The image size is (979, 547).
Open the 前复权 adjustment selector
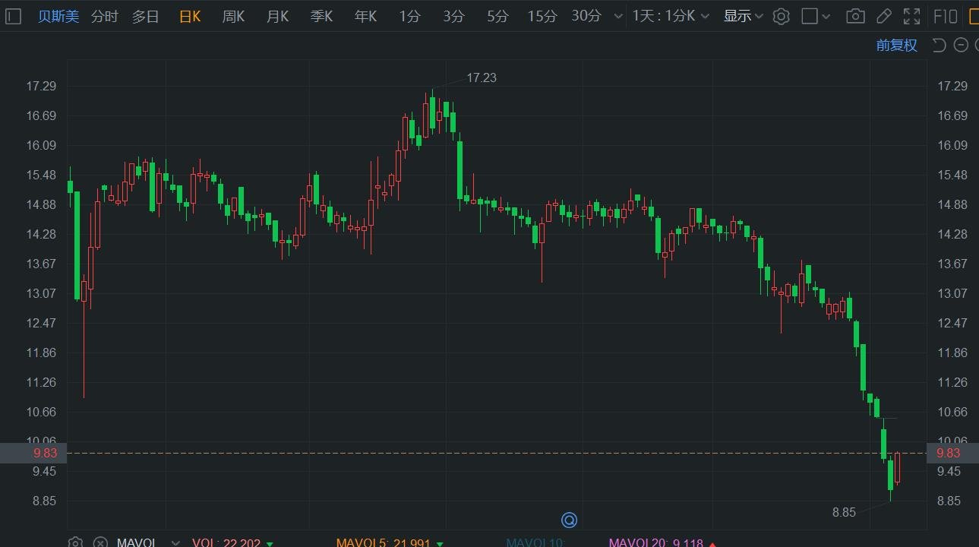coord(896,45)
